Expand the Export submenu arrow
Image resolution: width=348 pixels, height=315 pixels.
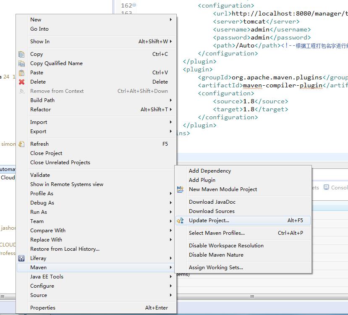[x=171, y=131]
